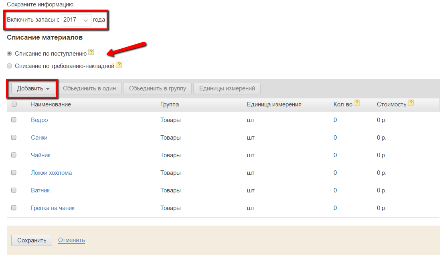Click the Отменить link
The width and height of the screenshot is (445, 264).
[71, 240]
